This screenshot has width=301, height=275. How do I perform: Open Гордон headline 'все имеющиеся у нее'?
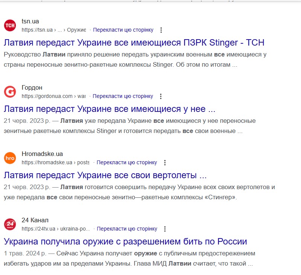point(109,109)
